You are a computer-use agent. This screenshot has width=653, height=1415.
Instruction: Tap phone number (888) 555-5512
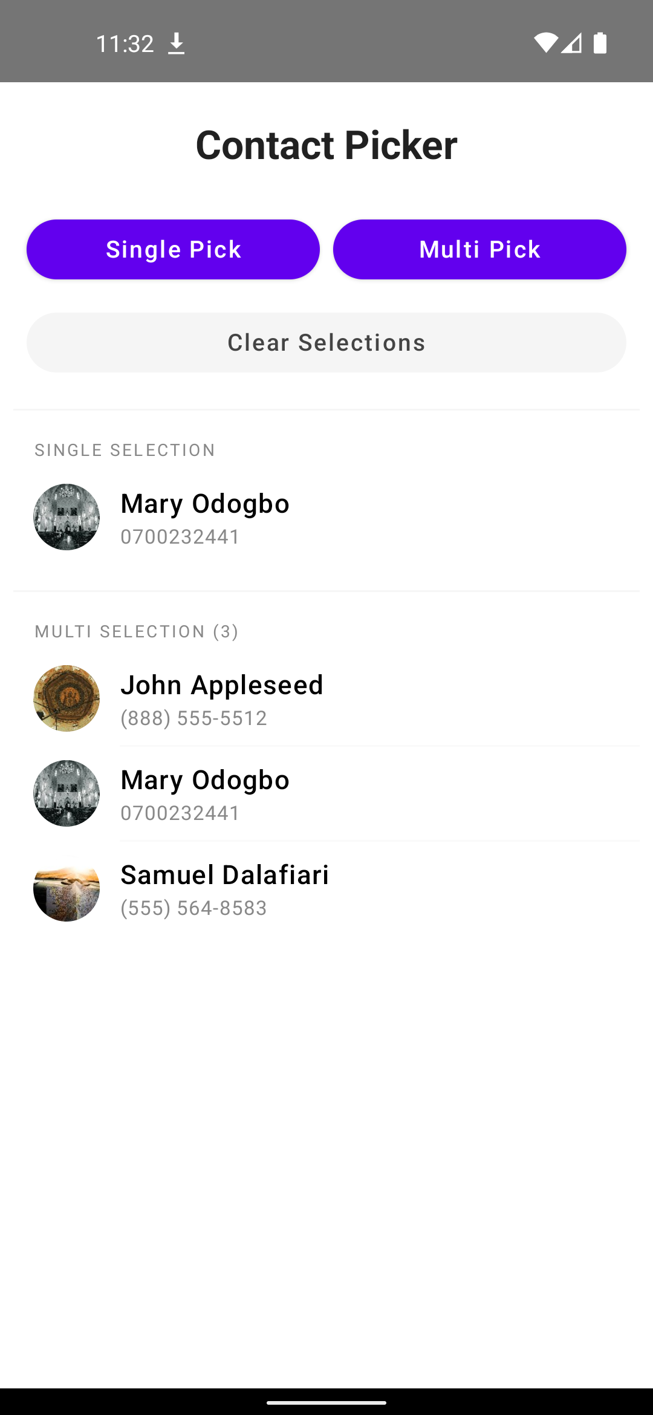pyautogui.click(x=193, y=718)
